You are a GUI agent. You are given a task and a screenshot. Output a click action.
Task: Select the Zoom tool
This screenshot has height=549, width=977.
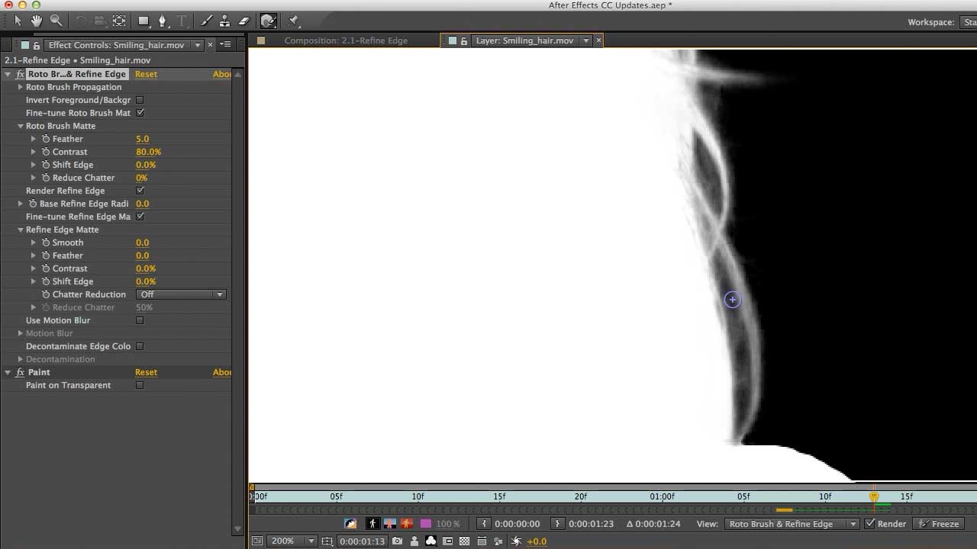pos(56,21)
